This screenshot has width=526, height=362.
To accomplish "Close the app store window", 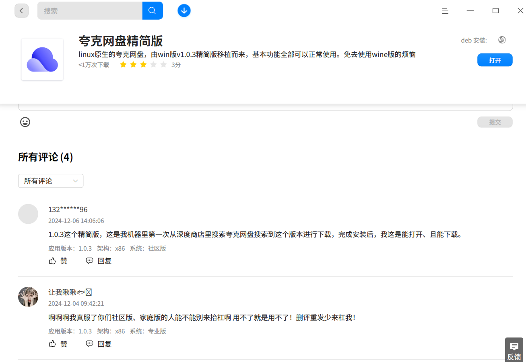I will tap(520, 11).
